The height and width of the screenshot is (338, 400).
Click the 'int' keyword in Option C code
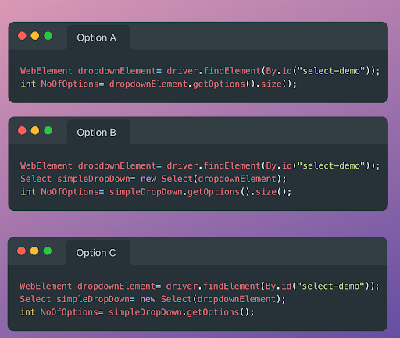28,312
